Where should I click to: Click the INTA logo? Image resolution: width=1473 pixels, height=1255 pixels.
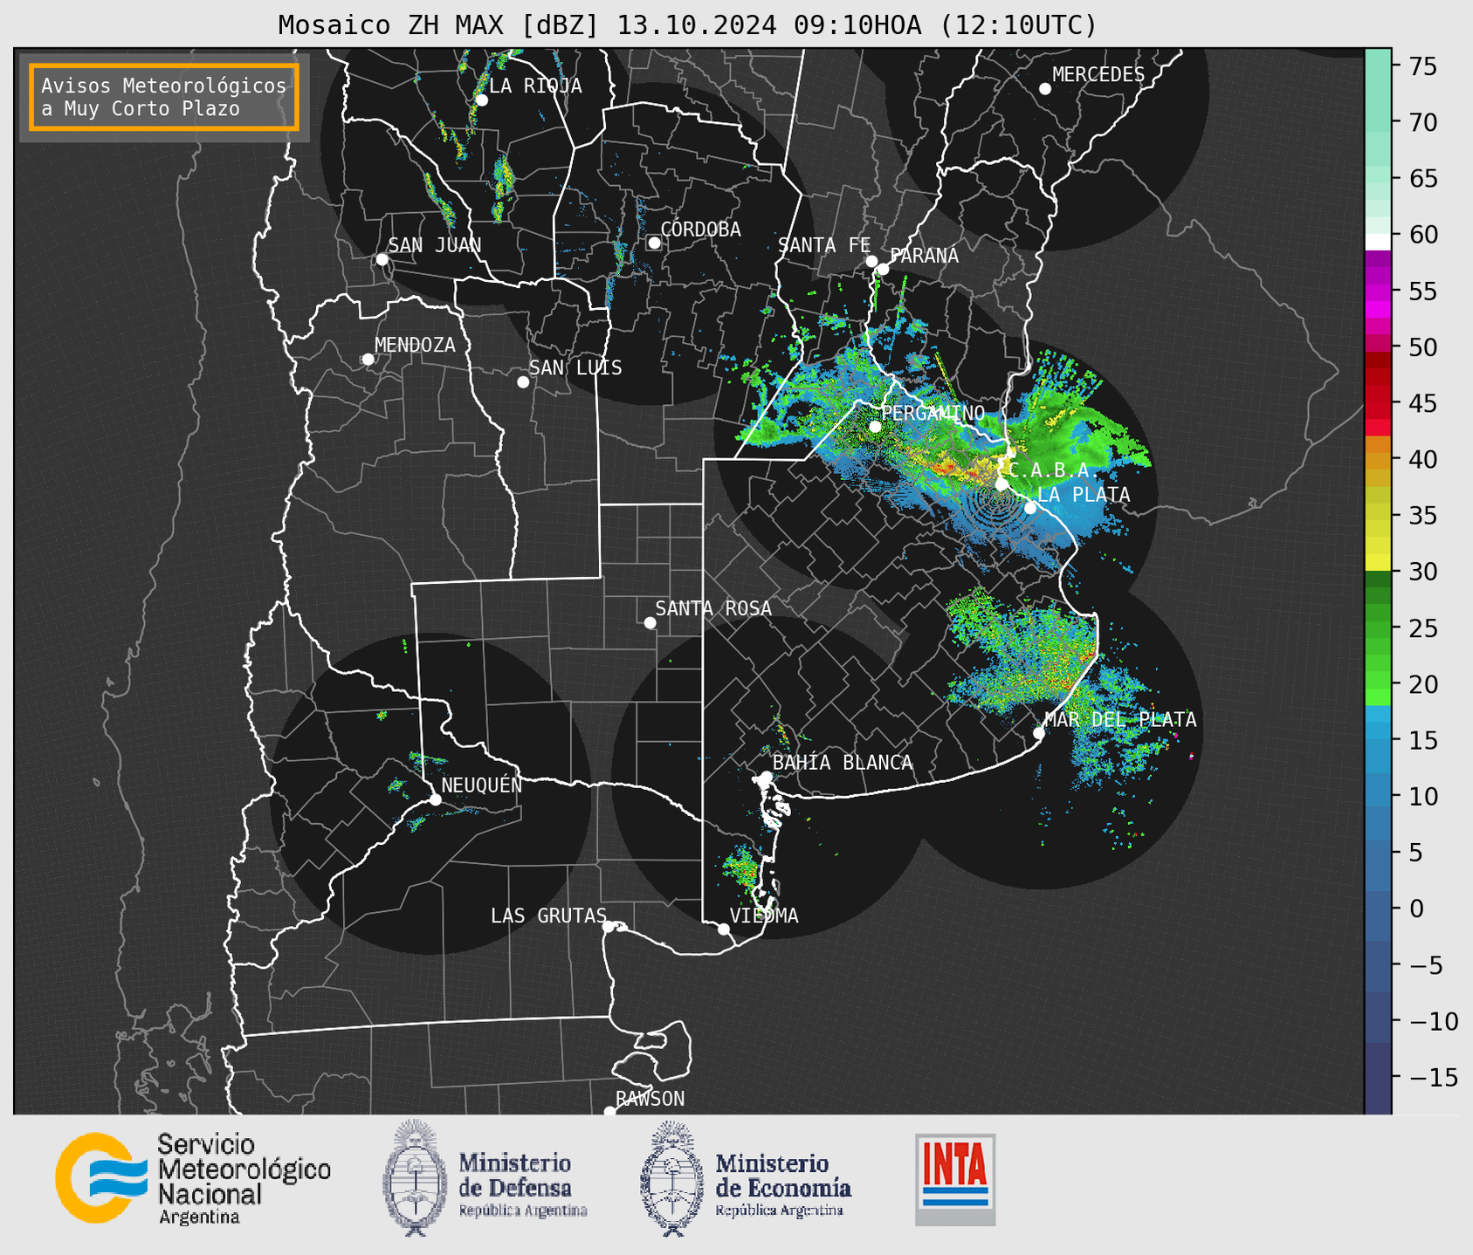tap(955, 1179)
